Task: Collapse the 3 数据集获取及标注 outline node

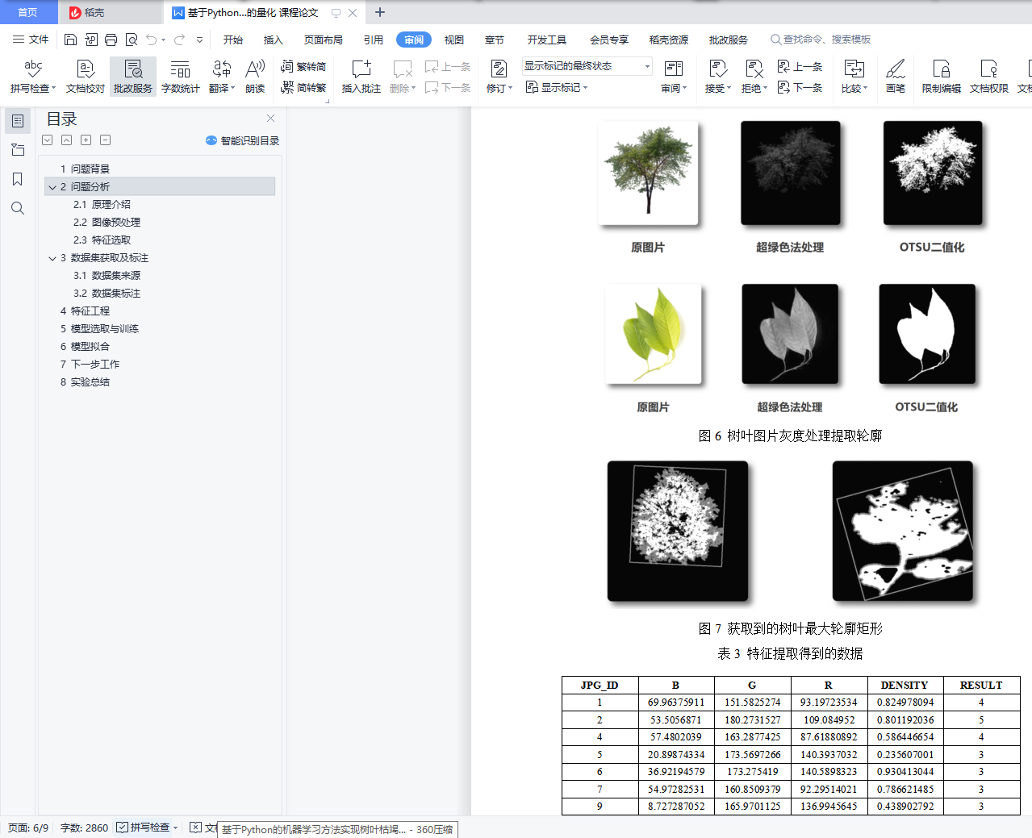Action: pos(52,258)
